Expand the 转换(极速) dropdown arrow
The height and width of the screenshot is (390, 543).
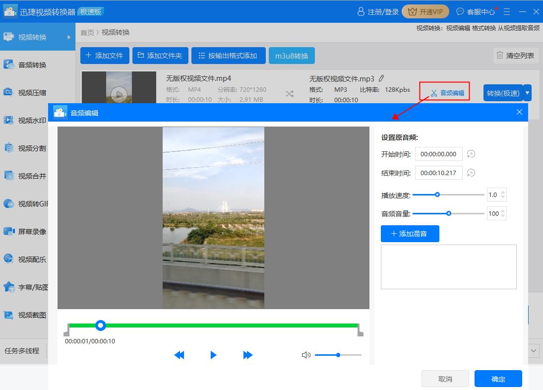tap(527, 93)
